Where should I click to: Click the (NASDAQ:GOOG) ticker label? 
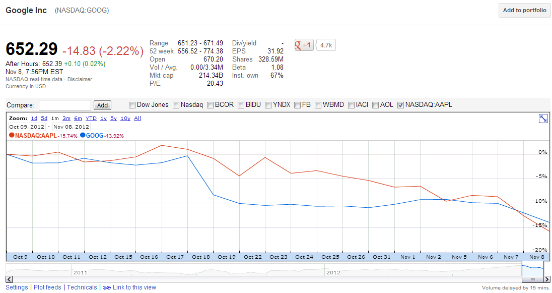click(x=82, y=10)
